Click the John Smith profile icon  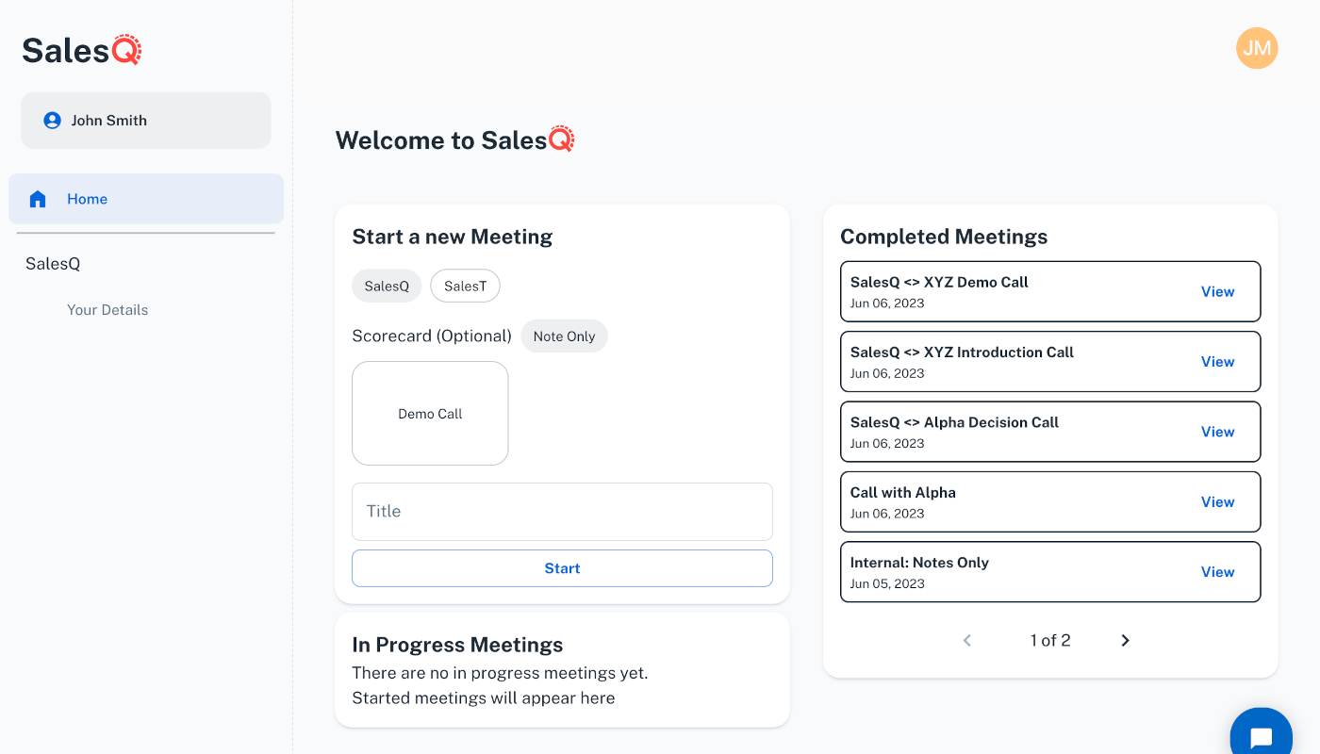pyautogui.click(x=53, y=121)
